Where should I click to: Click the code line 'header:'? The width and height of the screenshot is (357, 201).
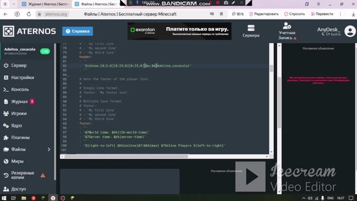[85, 57]
